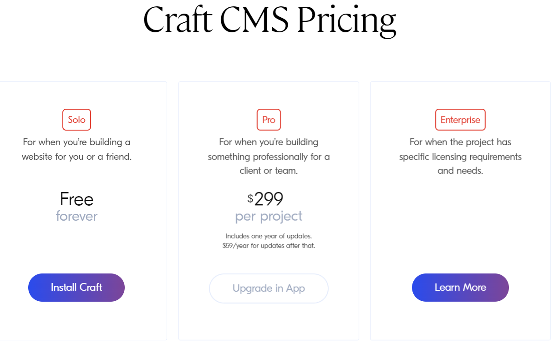559x344 pixels.
Task: Click the Learn More button
Action: coord(460,288)
